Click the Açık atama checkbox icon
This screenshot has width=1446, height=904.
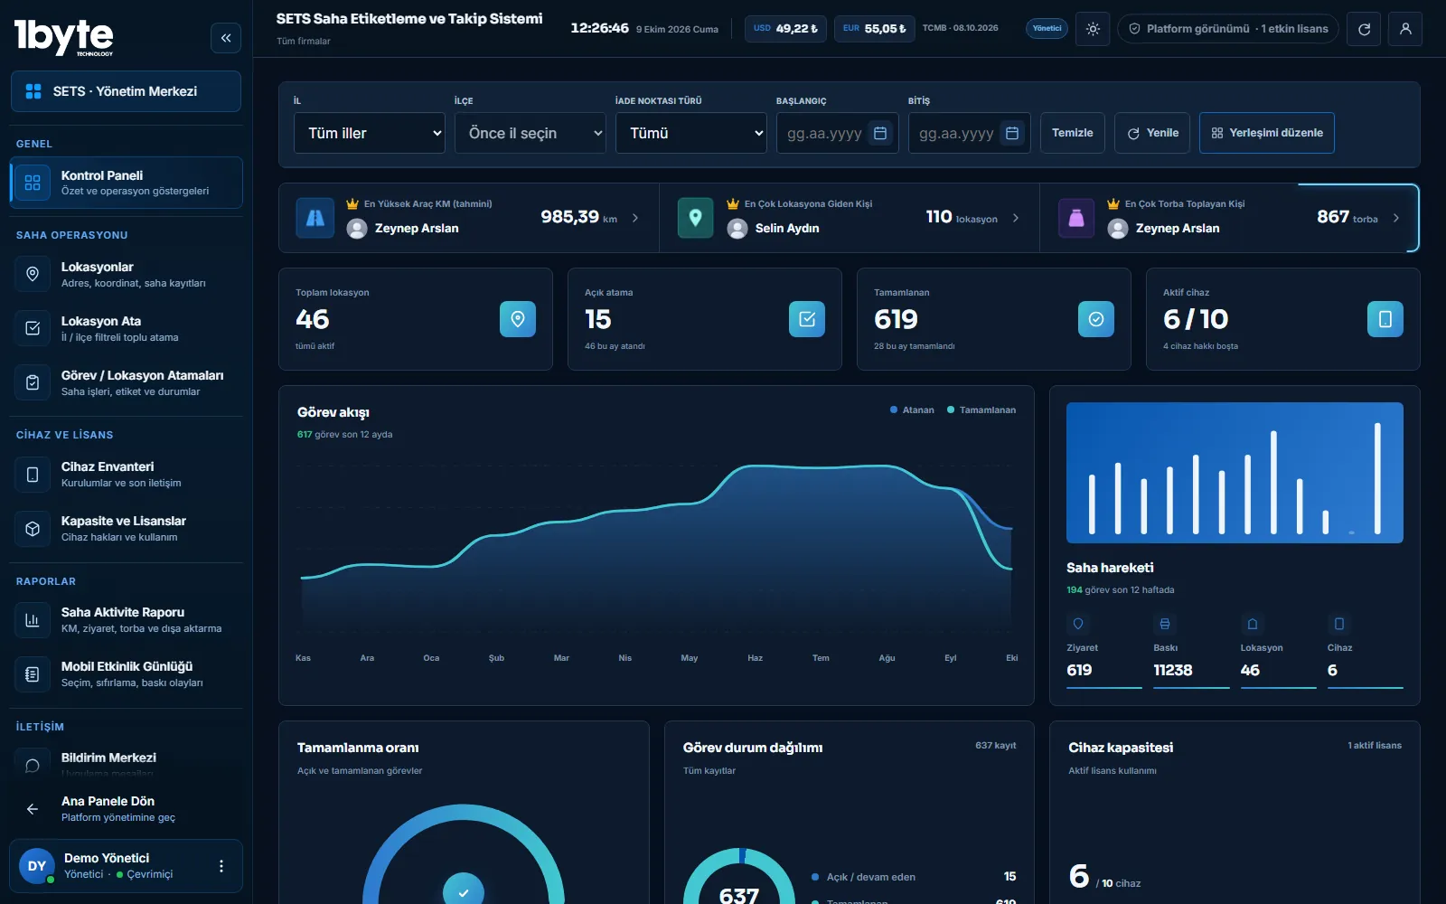pos(807,319)
